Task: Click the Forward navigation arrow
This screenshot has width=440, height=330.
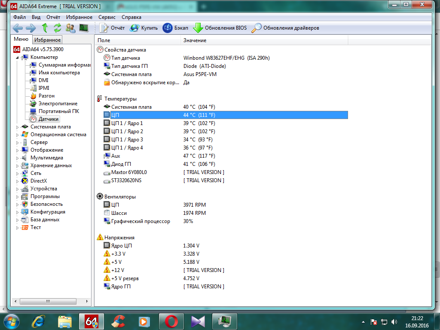Action: [x=31, y=28]
